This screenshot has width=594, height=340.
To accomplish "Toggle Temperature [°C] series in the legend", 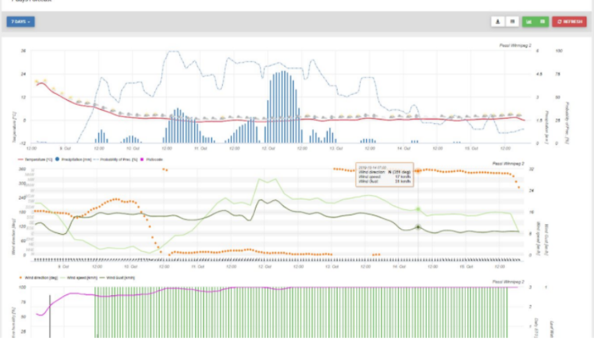I will pos(35,159).
